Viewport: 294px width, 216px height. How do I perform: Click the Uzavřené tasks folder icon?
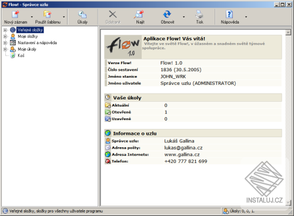108,119
